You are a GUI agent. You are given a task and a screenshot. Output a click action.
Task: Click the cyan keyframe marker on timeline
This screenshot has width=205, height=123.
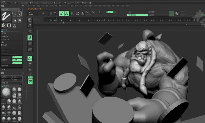51,20
